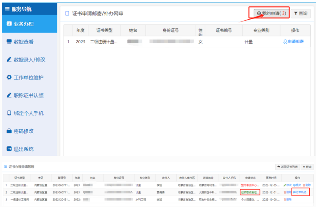This screenshot has height=207, width=316.
Task: Click the monitor icon for 数据查看
Action: [9, 42]
